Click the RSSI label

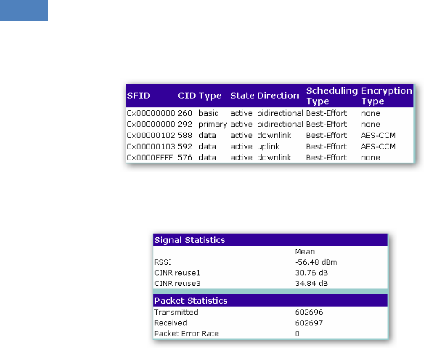pyautogui.click(x=163, y=262)
